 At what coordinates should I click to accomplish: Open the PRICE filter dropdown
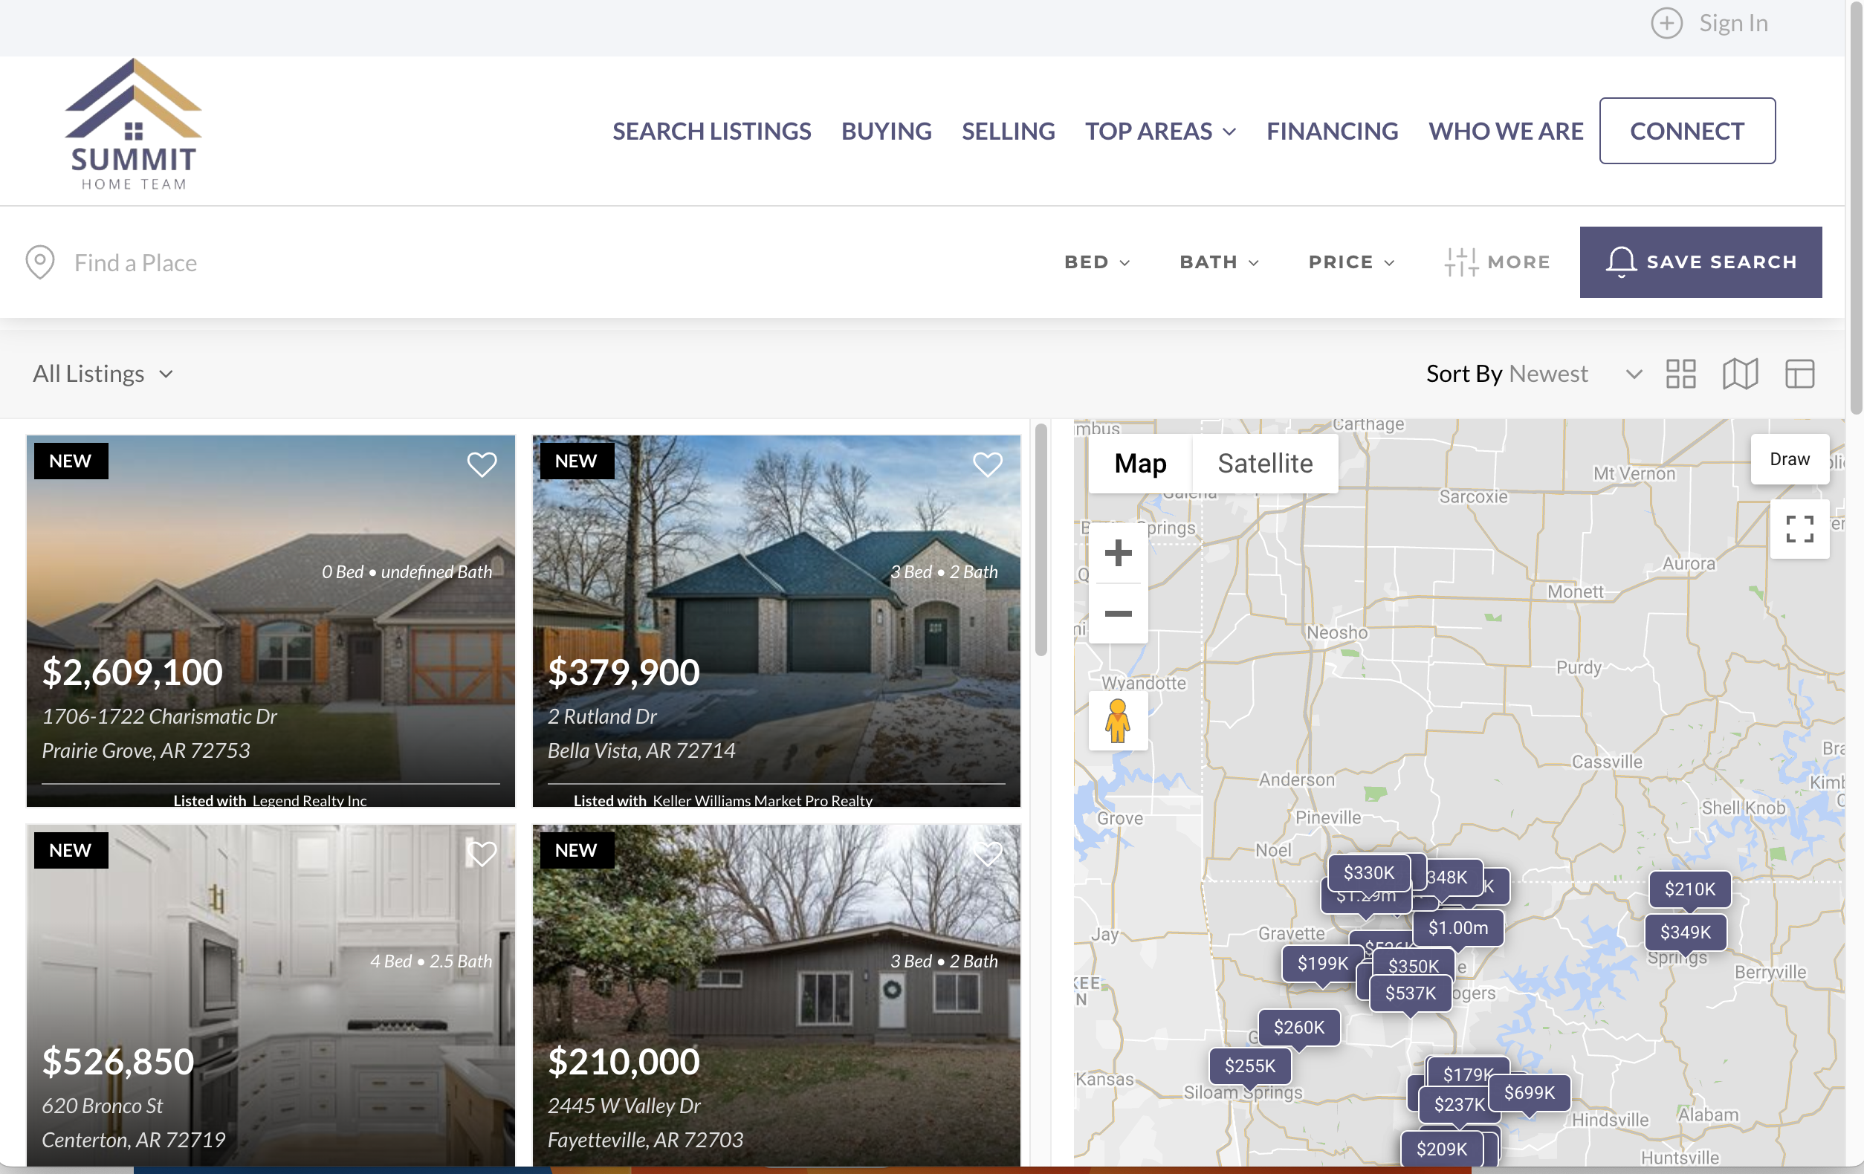pos(1352,262)
